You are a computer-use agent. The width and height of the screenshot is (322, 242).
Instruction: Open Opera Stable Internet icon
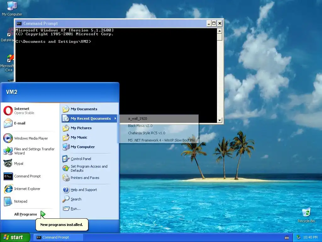(8, 111)
